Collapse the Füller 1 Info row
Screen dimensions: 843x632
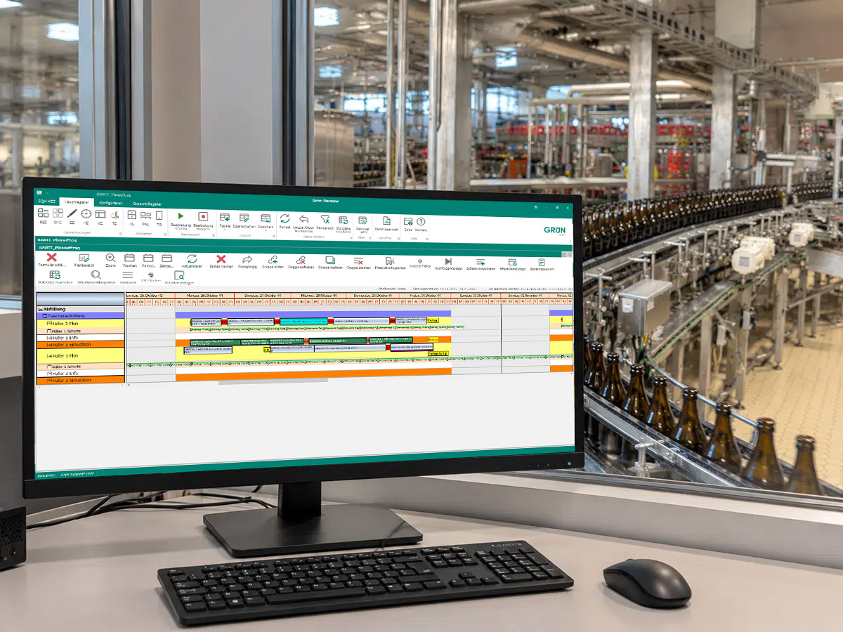click(x=49, y=338)
